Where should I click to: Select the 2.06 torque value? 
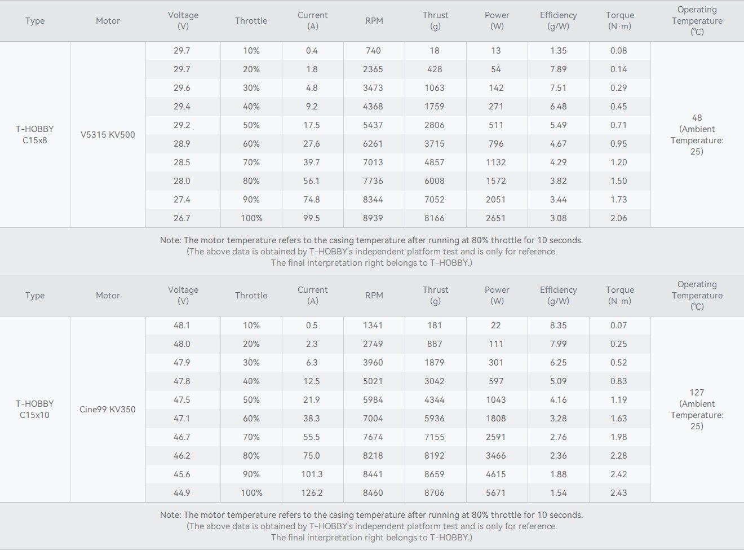click(x=619, y=218)
